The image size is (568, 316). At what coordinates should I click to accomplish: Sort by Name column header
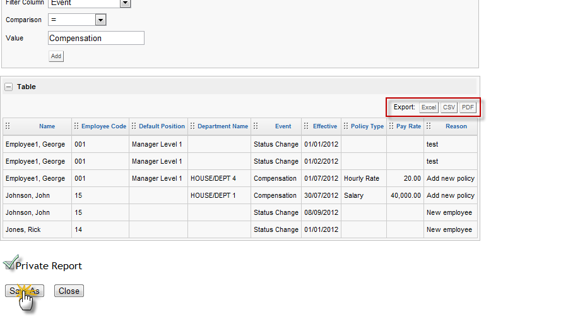pos(47,126)
